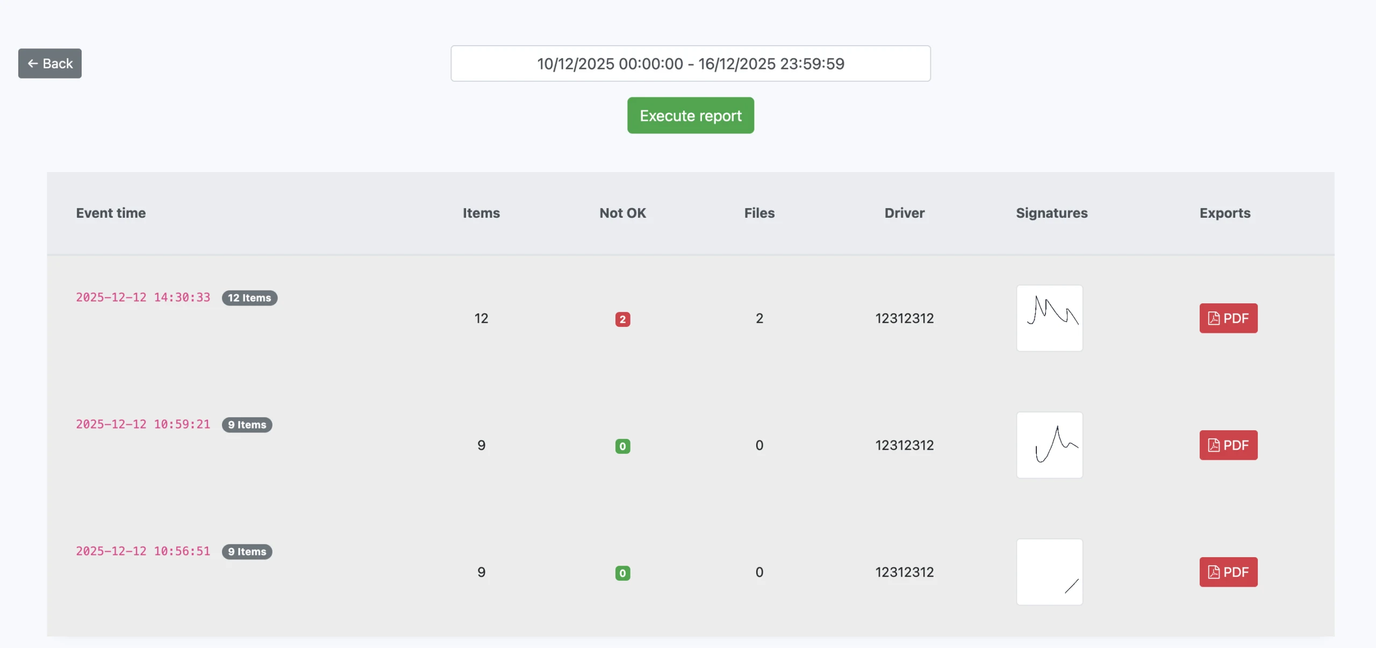Click Files value 2 in the 14:30:33 row
The image size is (1376, 648).
click(759, 318)
